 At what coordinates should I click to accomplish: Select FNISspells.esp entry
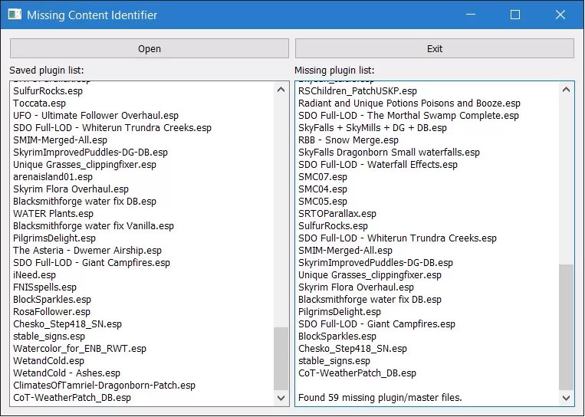pos(44,287)
